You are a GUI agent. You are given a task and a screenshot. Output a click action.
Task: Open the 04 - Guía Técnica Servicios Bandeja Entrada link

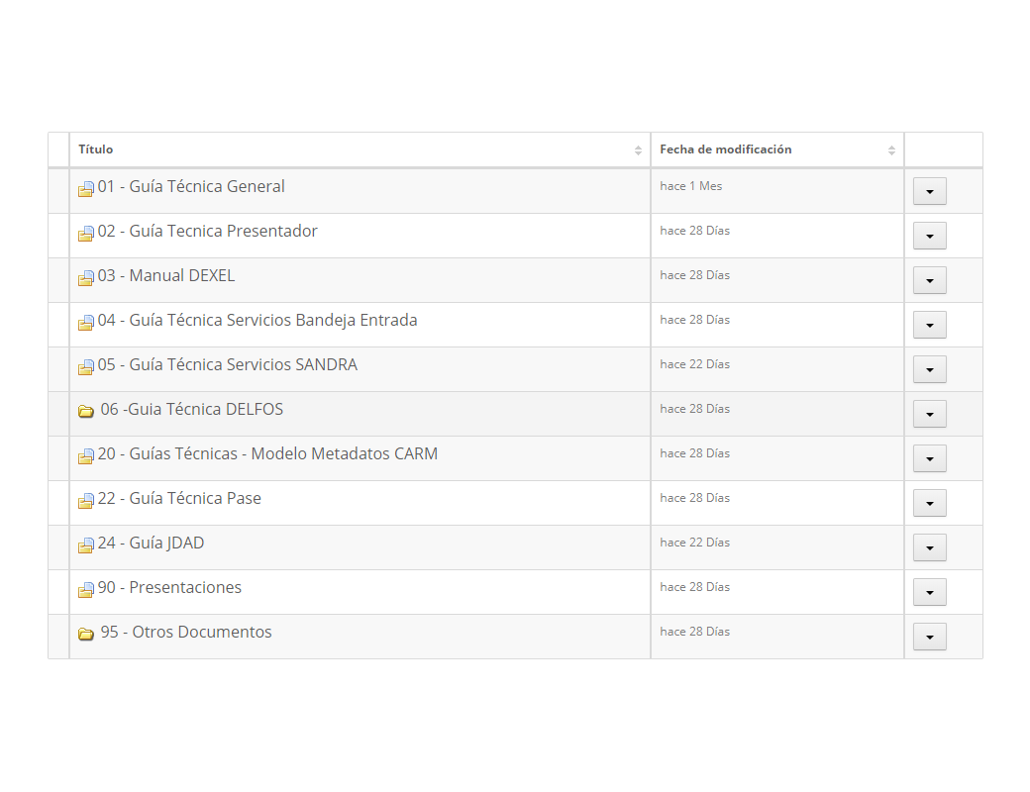[x=257, y=320]
